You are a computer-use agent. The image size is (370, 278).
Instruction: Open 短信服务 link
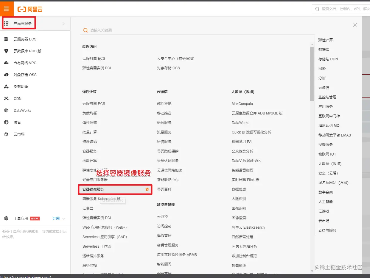point(164,142)
